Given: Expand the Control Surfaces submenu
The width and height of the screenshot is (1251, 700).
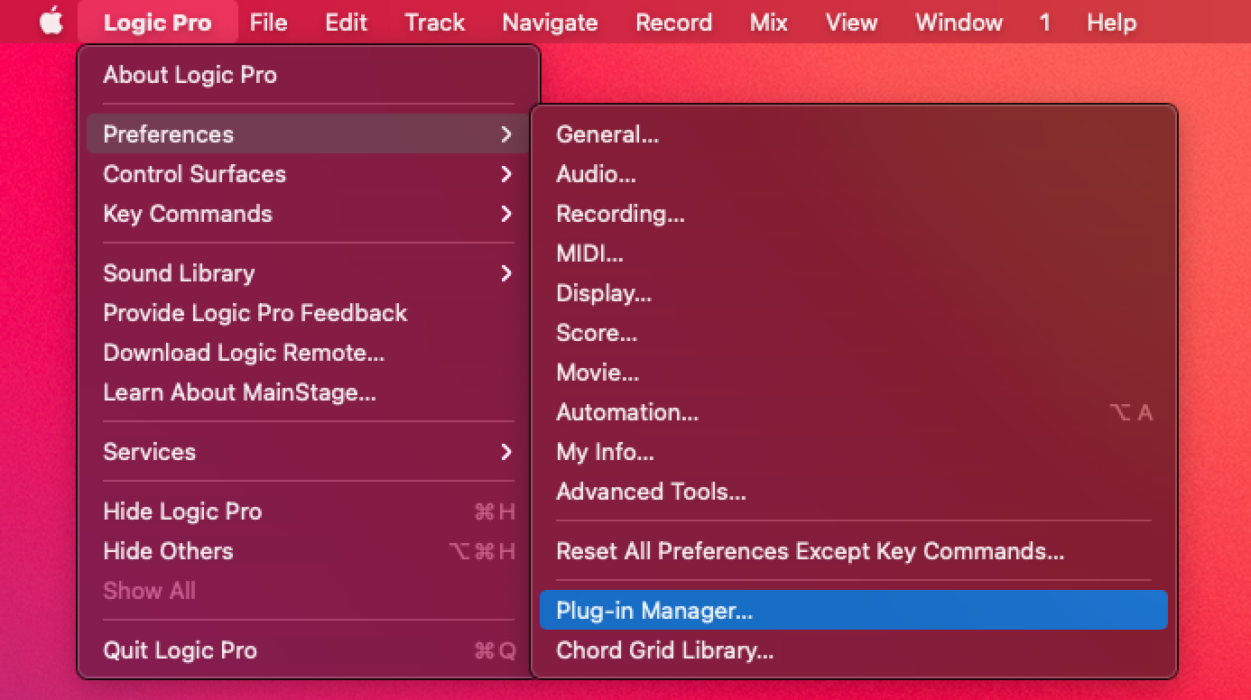Looking at the screenshot, I should 309,174.
